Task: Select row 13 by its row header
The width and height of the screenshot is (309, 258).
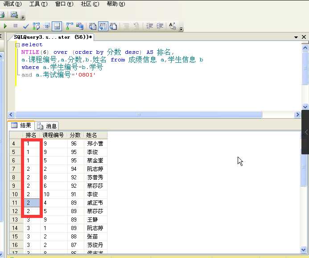Action: [x=15, y=219]
